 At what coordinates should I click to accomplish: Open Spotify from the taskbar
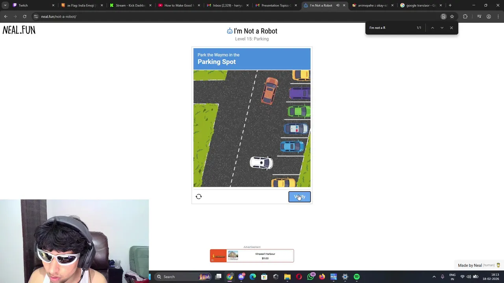tap(357, 277)
